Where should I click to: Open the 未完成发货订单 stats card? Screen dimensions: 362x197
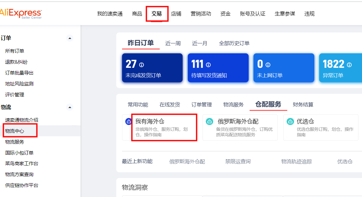[152, 68]
